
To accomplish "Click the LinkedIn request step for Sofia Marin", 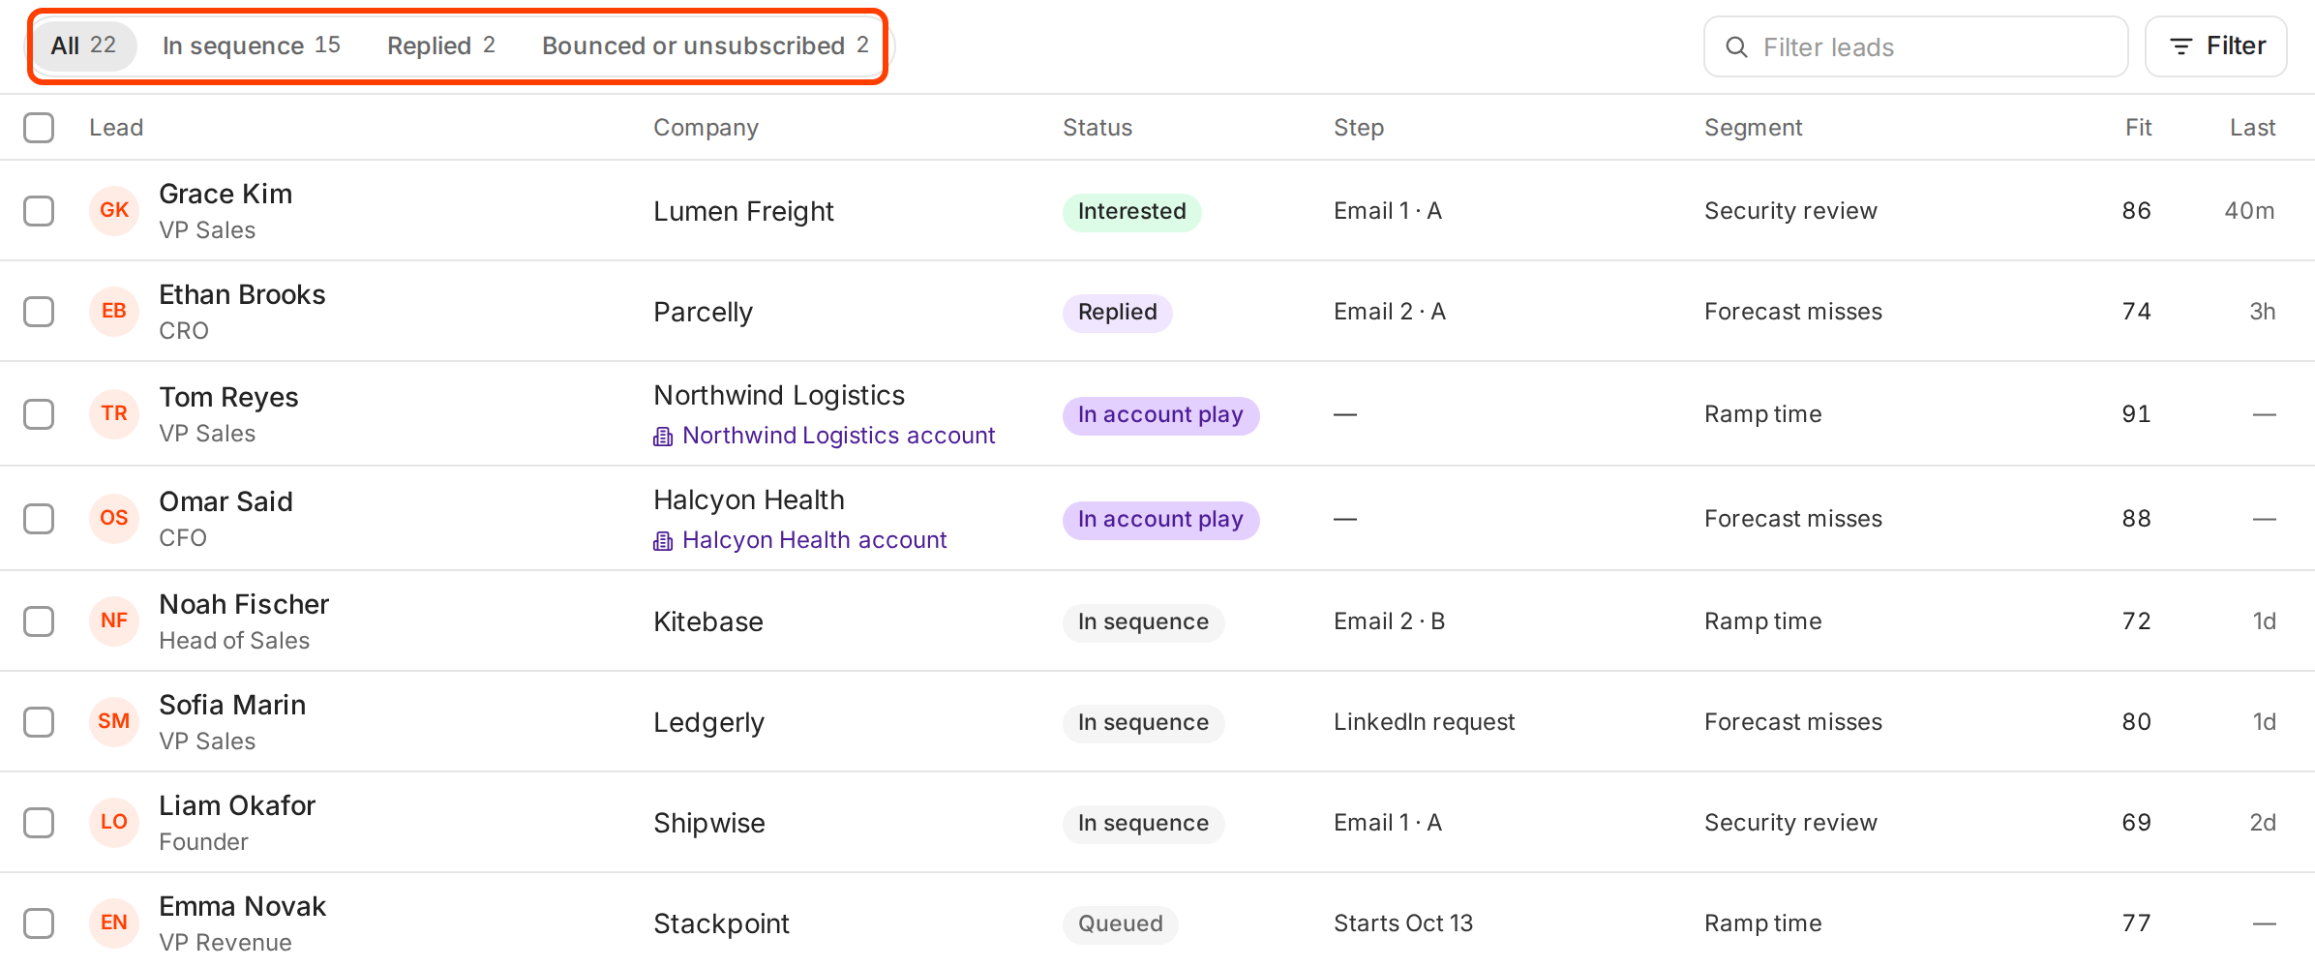I will point(1424,722).
